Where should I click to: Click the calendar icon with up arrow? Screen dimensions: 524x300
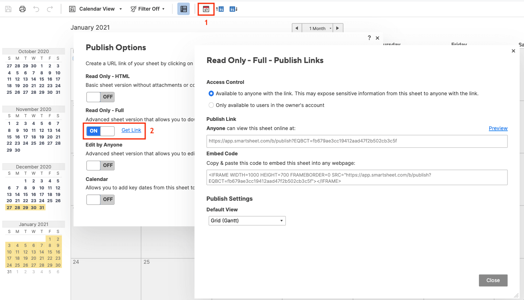(x=220, y=9)
